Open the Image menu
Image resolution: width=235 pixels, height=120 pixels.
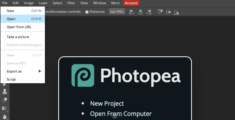[29, 3]
